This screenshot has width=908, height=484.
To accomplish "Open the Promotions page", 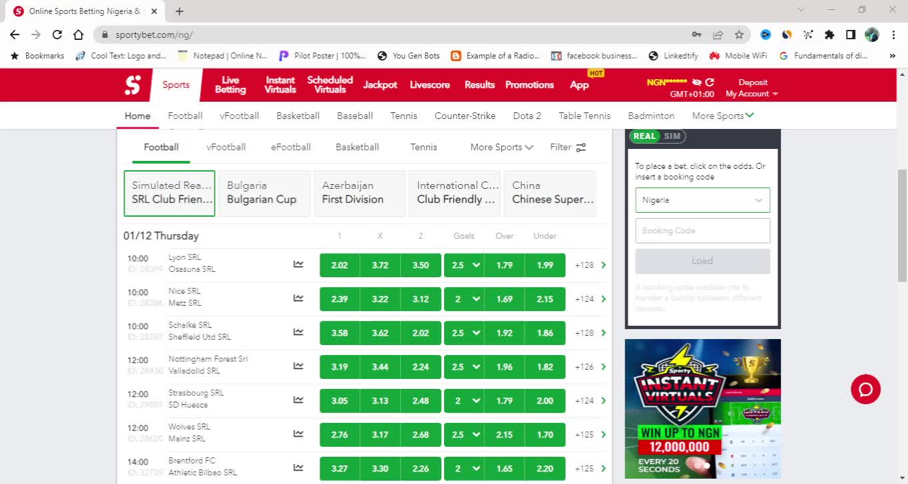I will 529,85.
